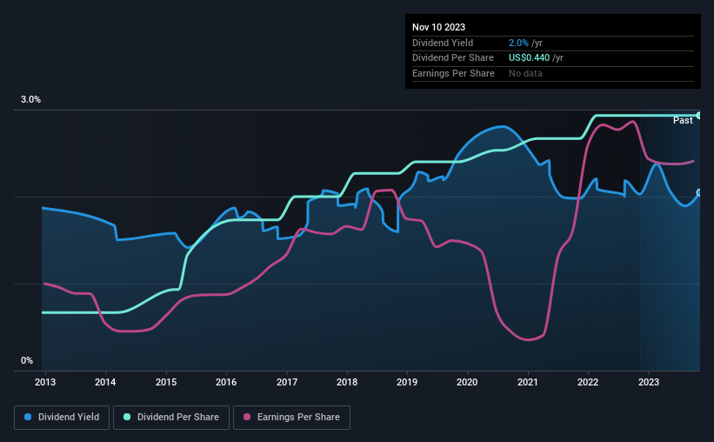Click the 2013 x-axis label
Screen dimensions: 714x442
pos(45,382)
